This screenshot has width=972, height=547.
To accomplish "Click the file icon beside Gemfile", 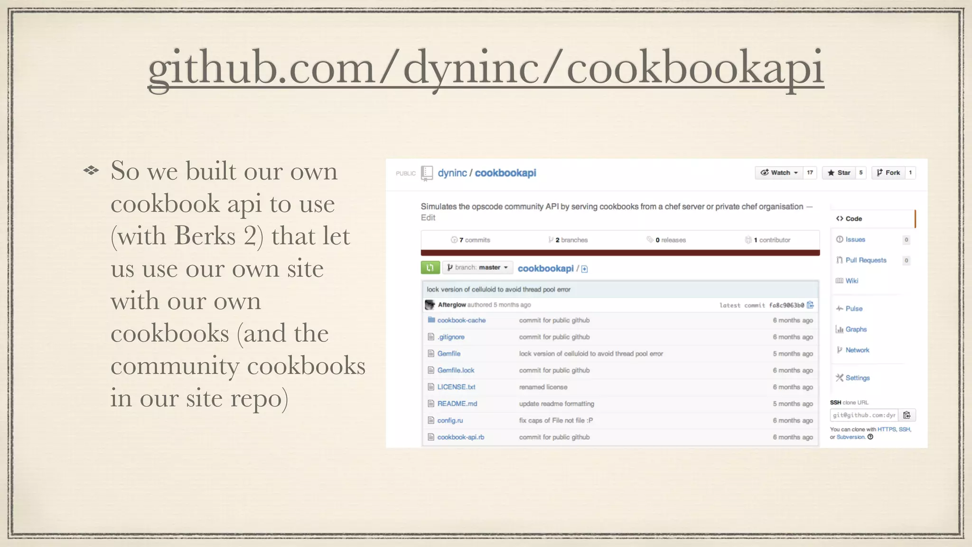I will click(x=431, y=353).
